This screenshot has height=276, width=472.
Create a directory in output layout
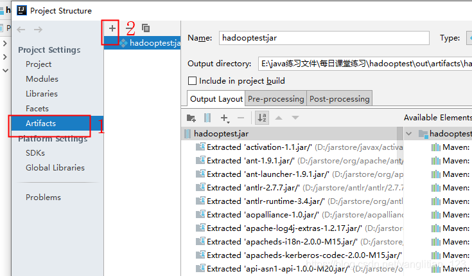pos(191,118)
